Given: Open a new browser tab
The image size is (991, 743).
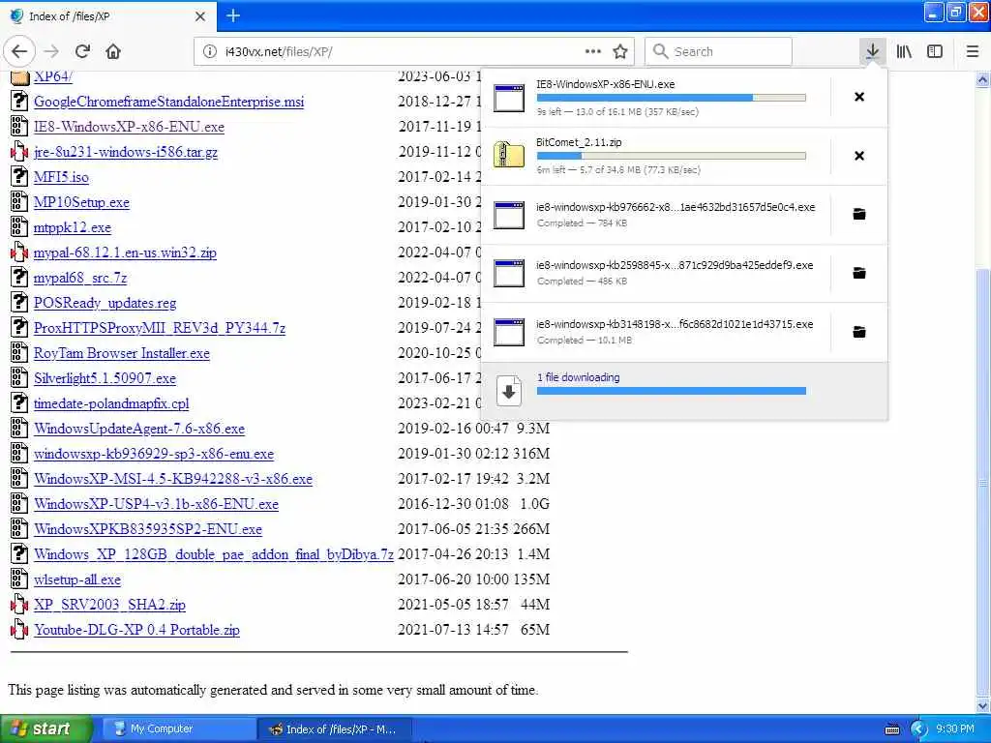Looking at the screenshot, I should pos(233,15).
